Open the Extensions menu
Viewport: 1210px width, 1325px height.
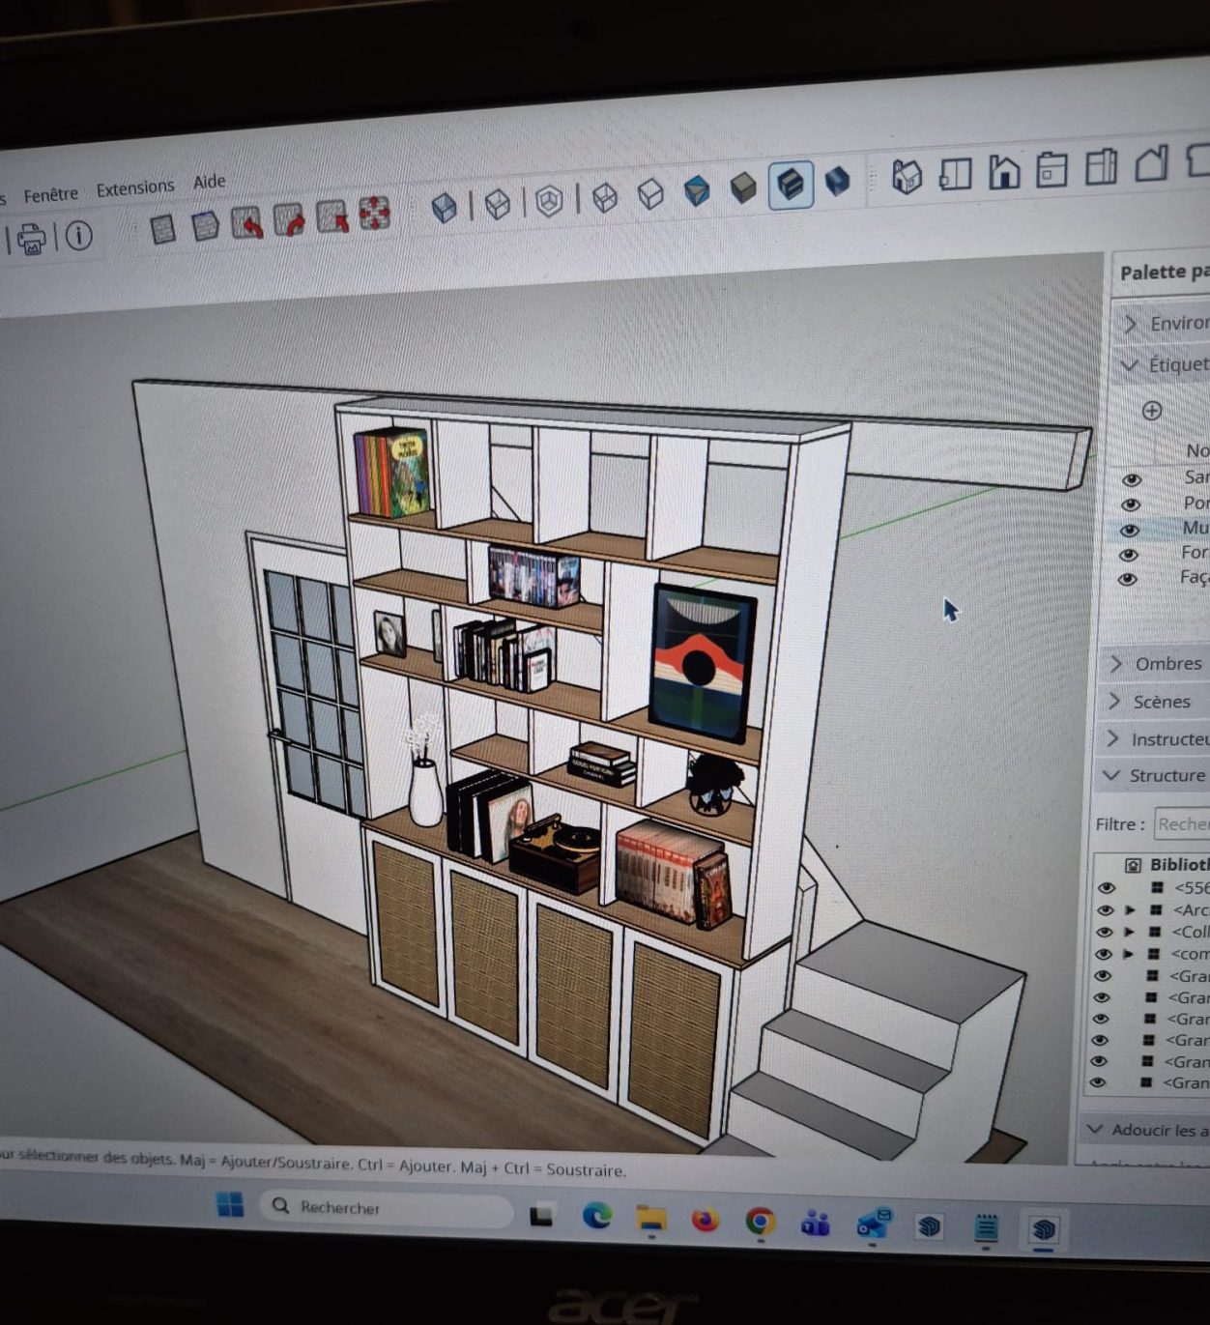135,187
